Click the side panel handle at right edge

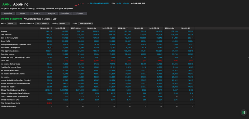[x=248, y=58]
